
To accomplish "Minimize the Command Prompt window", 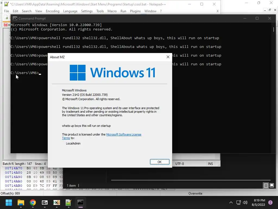I will [x=245, y=18].
